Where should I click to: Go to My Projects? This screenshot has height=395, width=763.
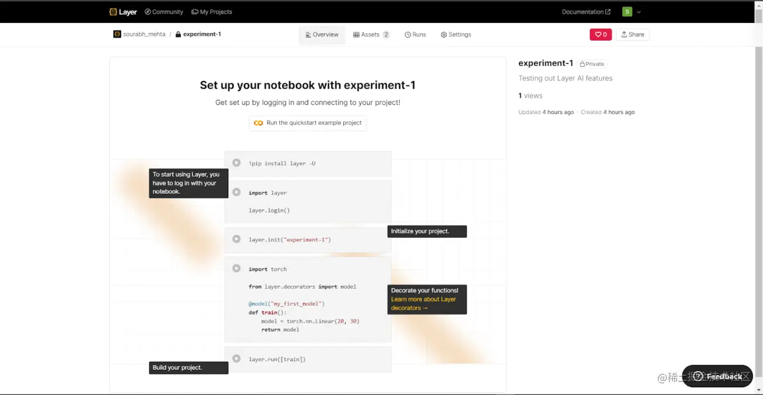211,12
